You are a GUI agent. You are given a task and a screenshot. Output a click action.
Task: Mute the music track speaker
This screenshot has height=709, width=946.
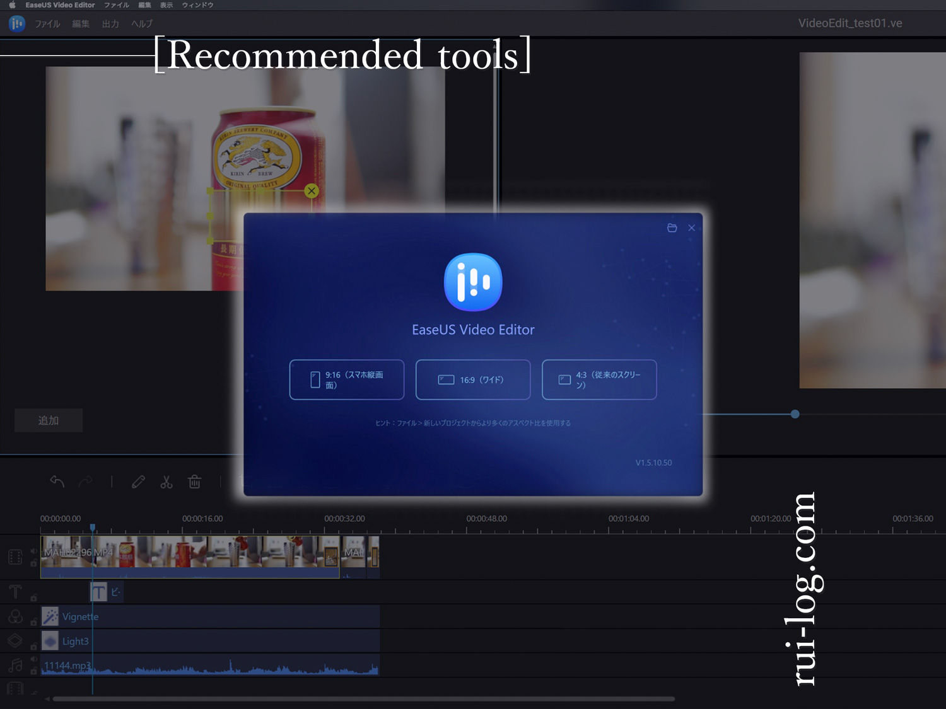coord(33,660)
